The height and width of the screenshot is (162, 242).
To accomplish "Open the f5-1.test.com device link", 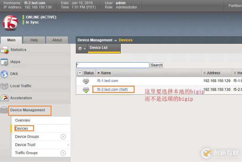I will tap(107, 81).
